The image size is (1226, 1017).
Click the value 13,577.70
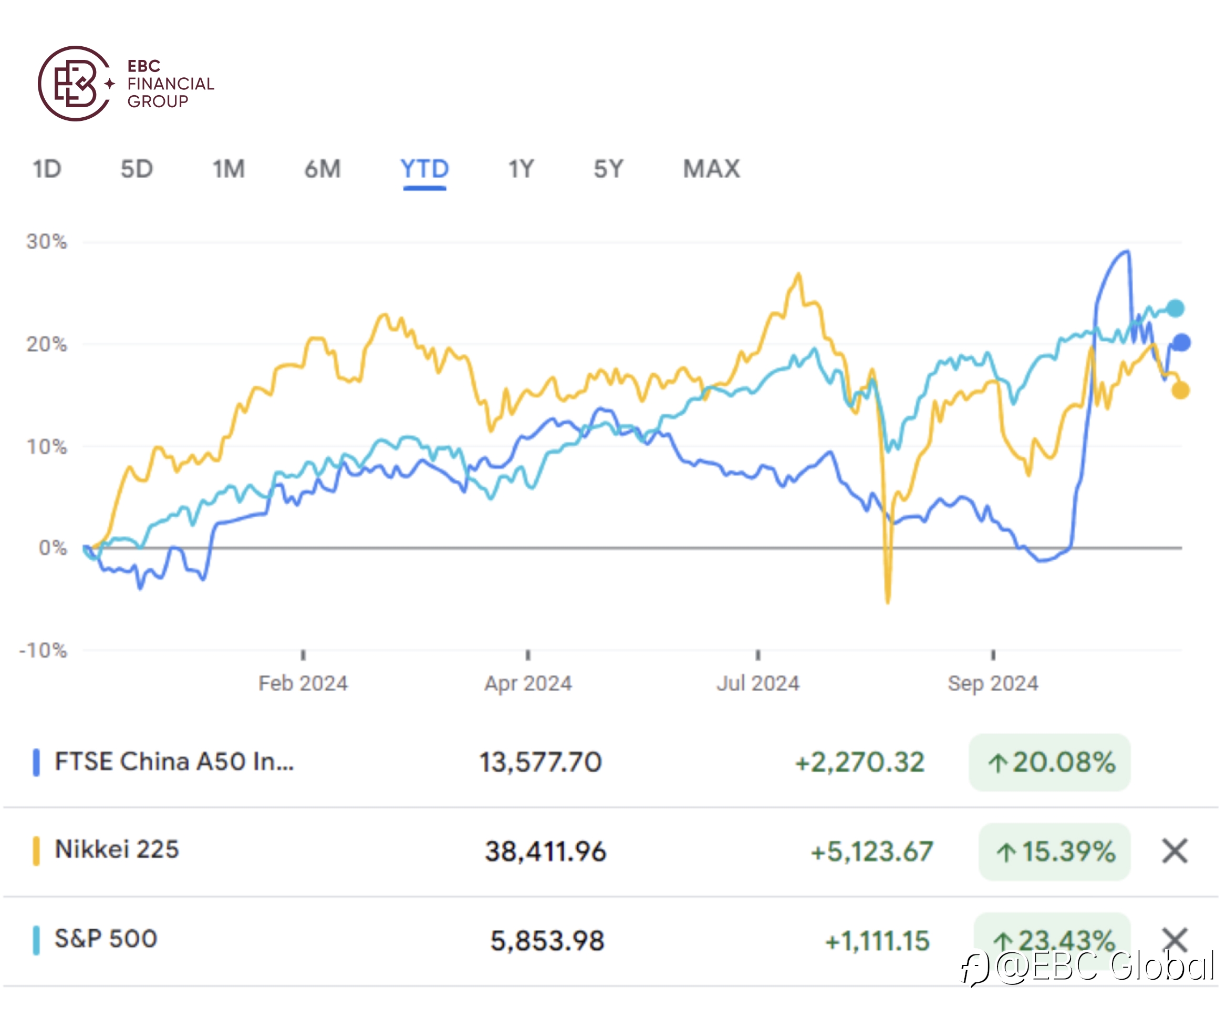coord(541,762)
